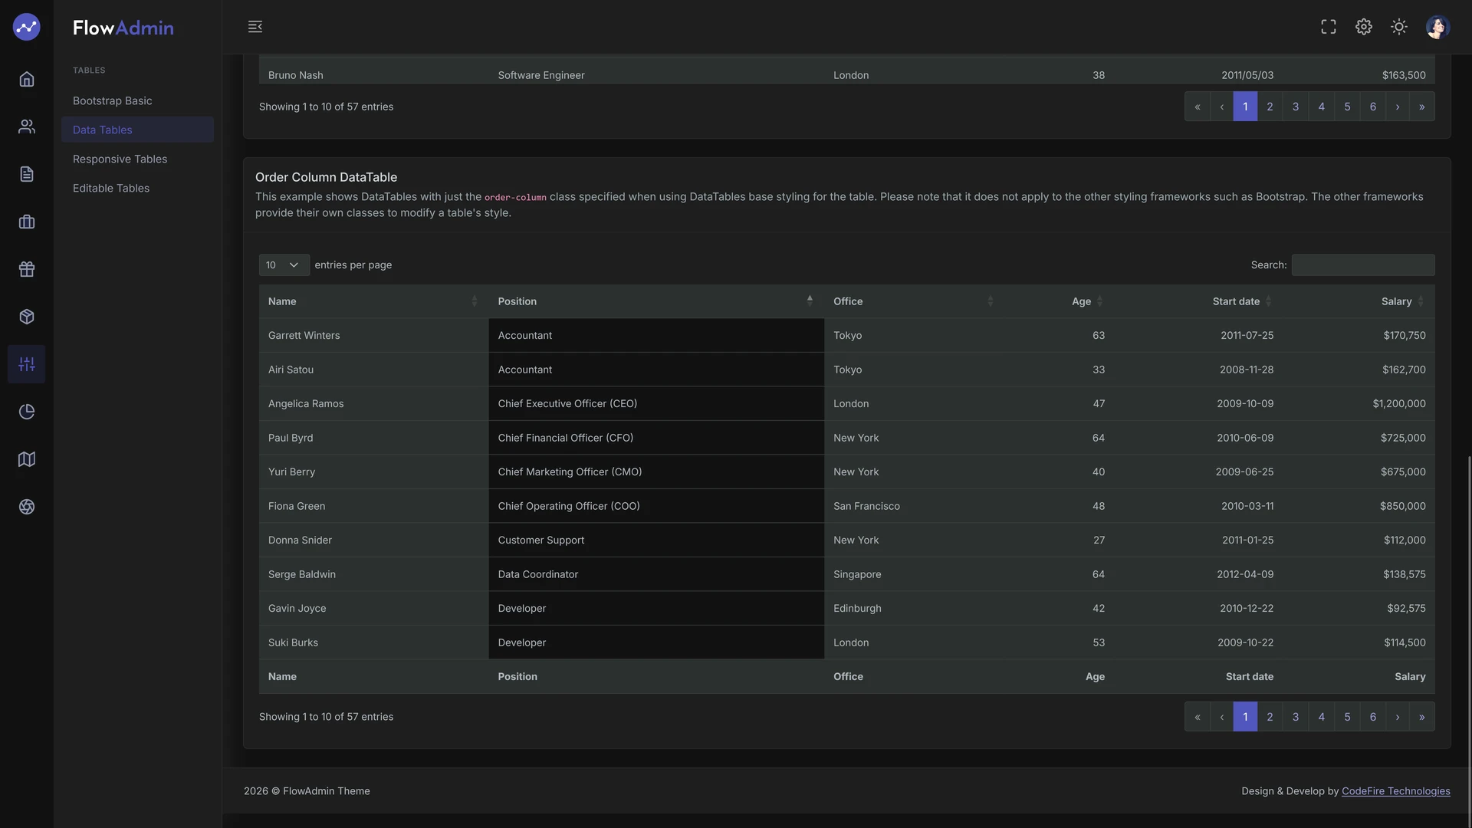Image resolution: width=1472 pixels, height=828 pixels.
Task: Go to page 5 in lower pagination
Action: [x=1347, y=717]
